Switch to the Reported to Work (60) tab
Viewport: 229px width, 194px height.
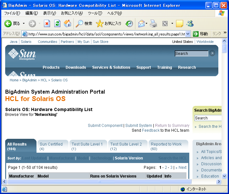pos(168,146)
